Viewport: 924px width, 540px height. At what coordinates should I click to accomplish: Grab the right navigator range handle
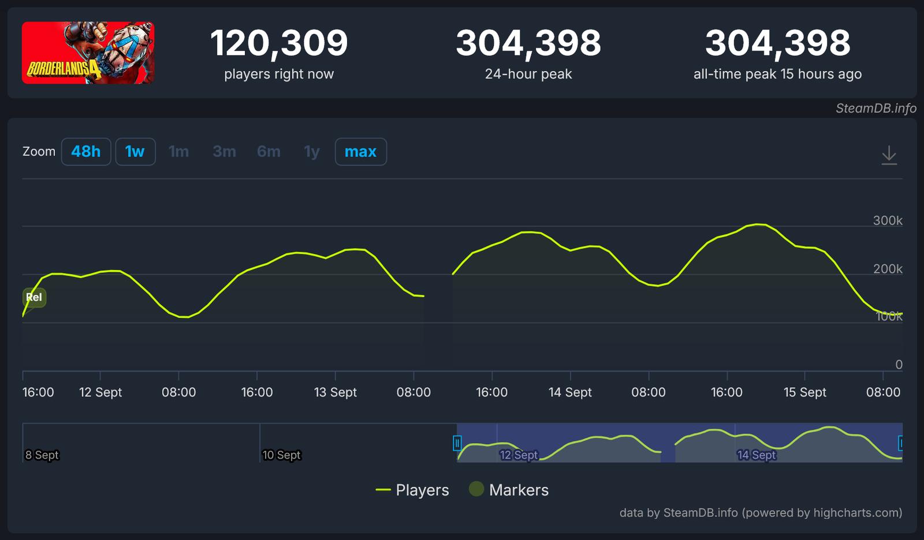click(x=900, y=443)
